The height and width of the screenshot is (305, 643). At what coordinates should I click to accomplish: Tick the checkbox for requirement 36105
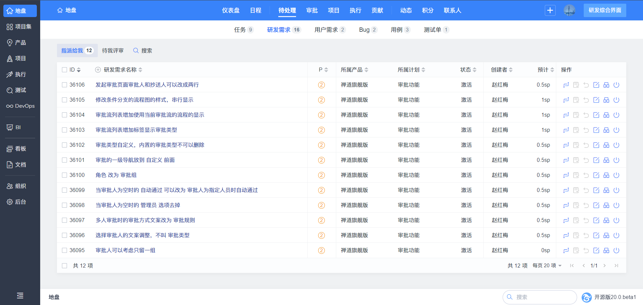tap(65, 100)
